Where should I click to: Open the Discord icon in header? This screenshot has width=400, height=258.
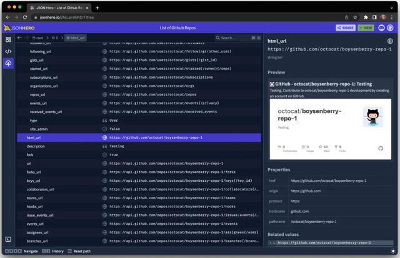tap(382, 27)
